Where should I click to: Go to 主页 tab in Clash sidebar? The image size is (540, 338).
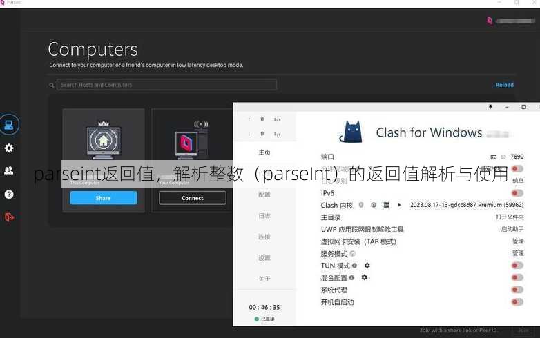(264, 152)
